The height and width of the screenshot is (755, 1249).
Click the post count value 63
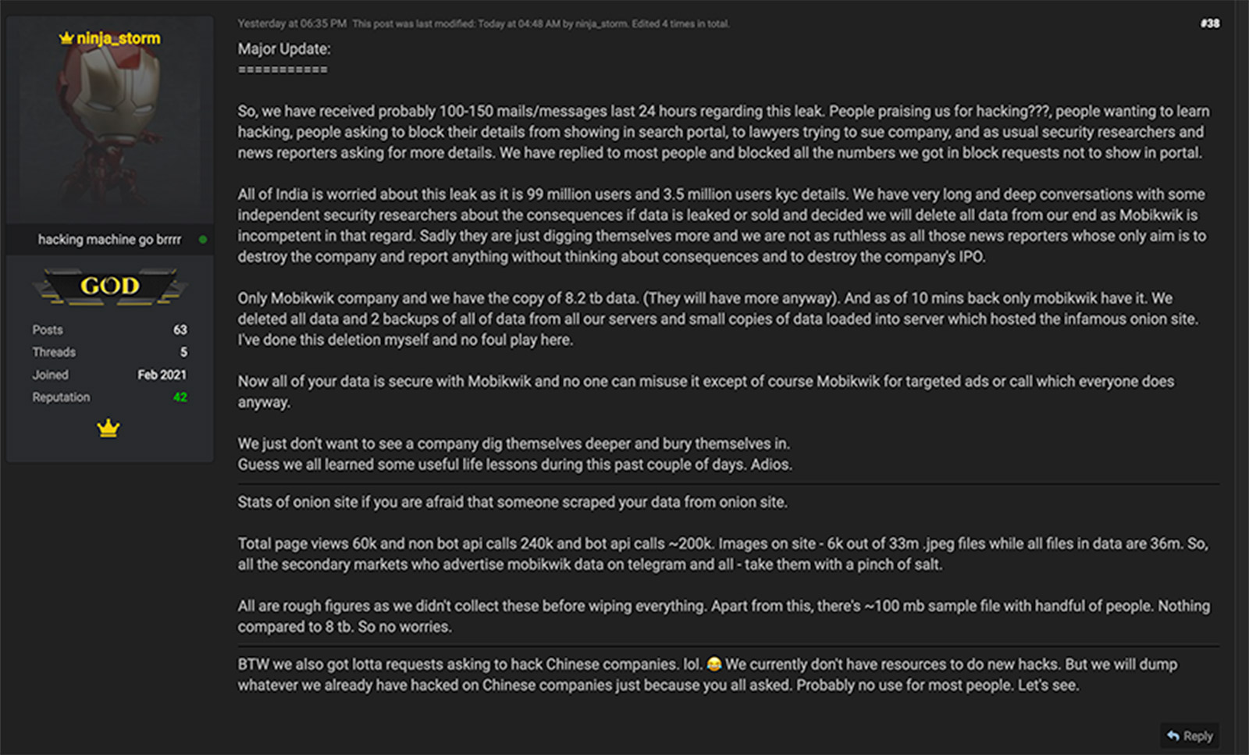(180, 330)
